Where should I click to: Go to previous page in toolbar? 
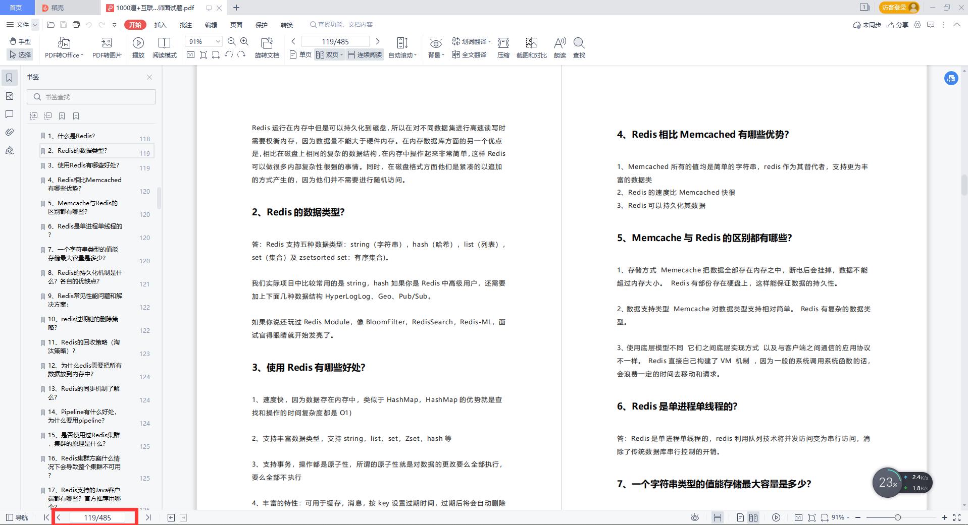pos(293,41)
